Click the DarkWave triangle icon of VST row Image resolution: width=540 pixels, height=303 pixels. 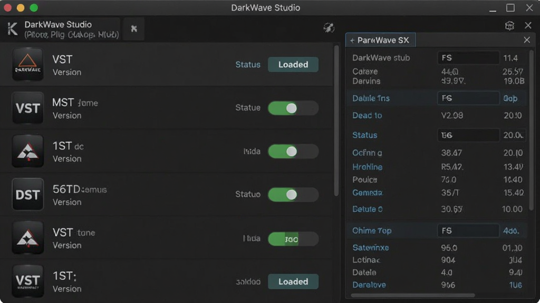point(27,64)
